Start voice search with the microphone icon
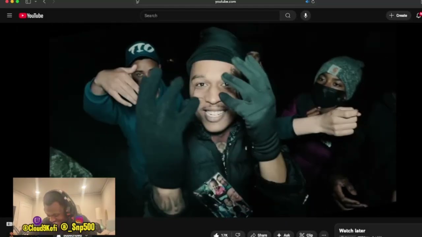This screenshot has width=422, height=237. tap(306, 15)
